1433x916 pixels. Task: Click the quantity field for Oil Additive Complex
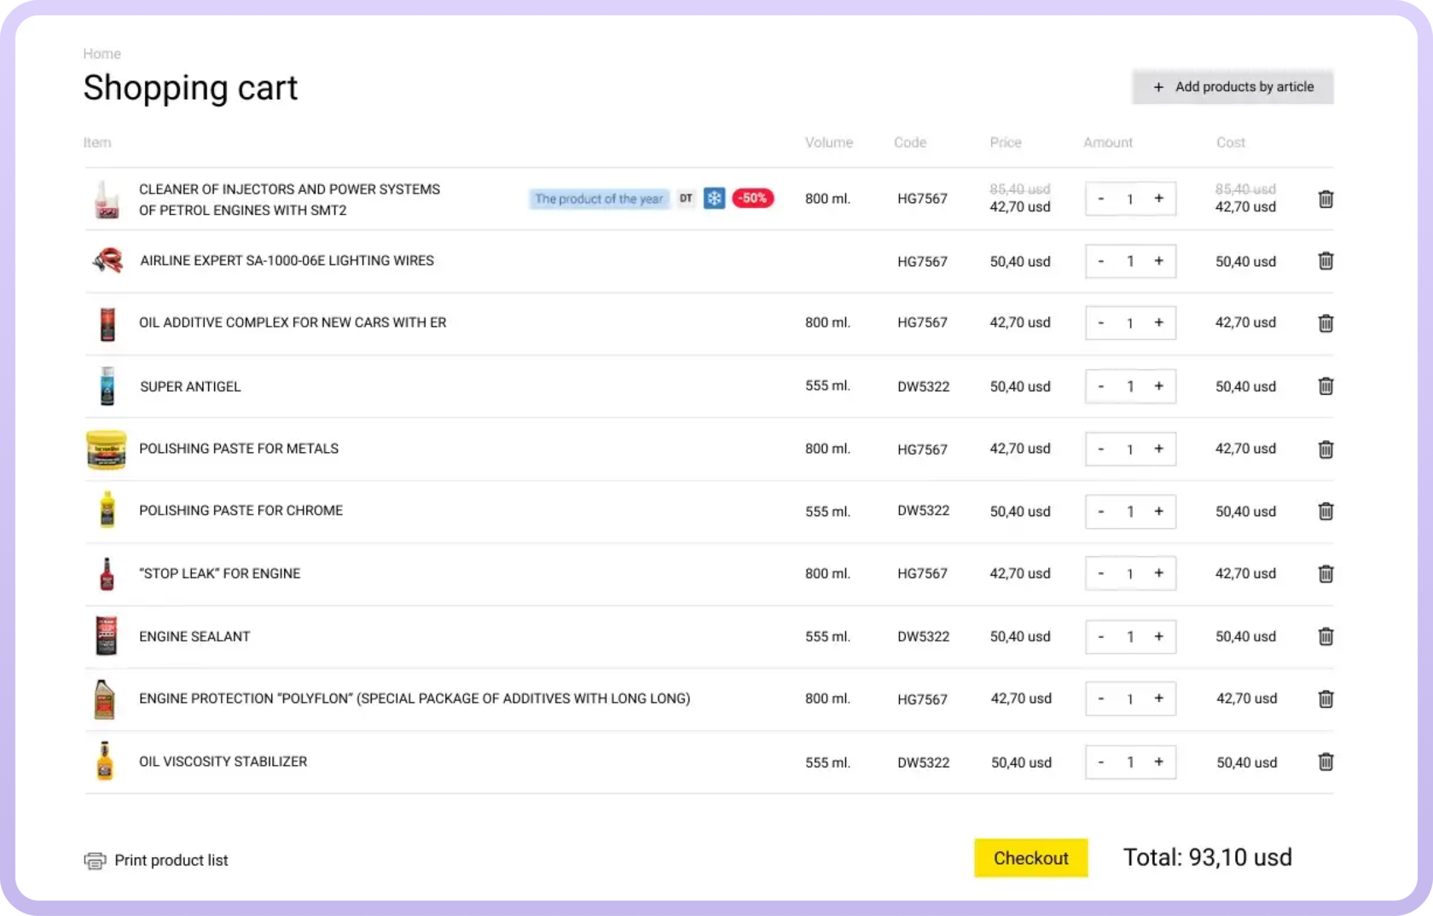[1130, 323]
